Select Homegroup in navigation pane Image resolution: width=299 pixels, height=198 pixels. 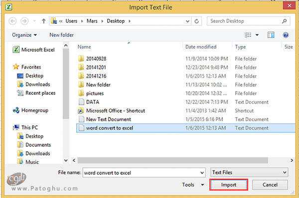30,110
